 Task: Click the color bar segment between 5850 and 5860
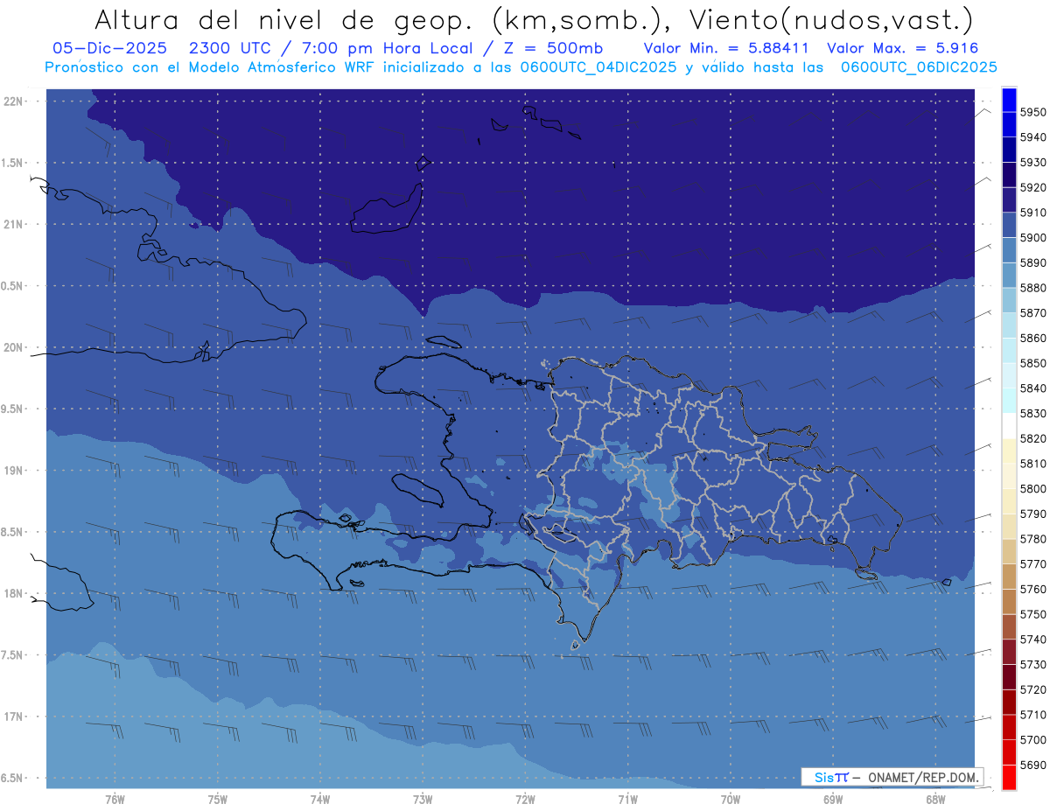tap(1009, 350)
